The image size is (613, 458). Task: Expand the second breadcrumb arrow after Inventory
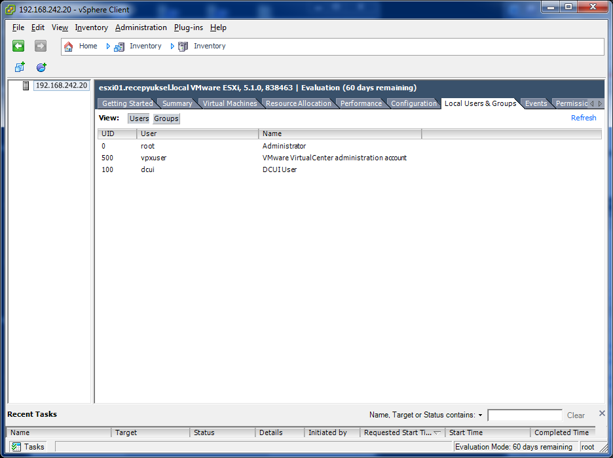(172, 46)
